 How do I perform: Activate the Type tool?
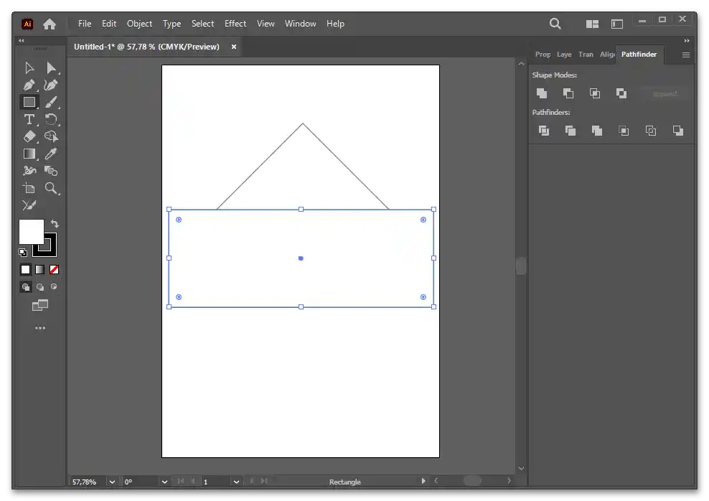click(x=29, y=119)
